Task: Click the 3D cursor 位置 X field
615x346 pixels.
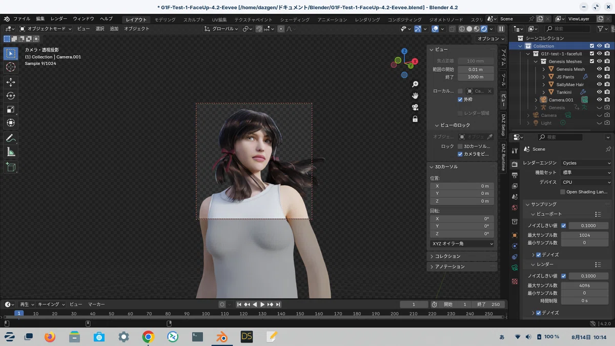Action: click(462, 186)
